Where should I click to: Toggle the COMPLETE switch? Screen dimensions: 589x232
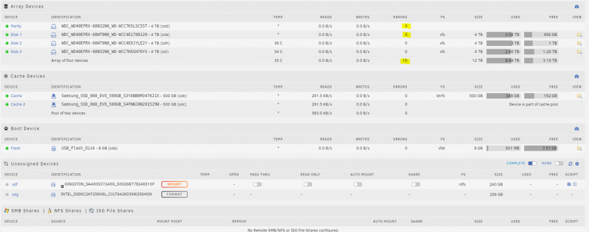pyautogui.click(x=532, y=164)
